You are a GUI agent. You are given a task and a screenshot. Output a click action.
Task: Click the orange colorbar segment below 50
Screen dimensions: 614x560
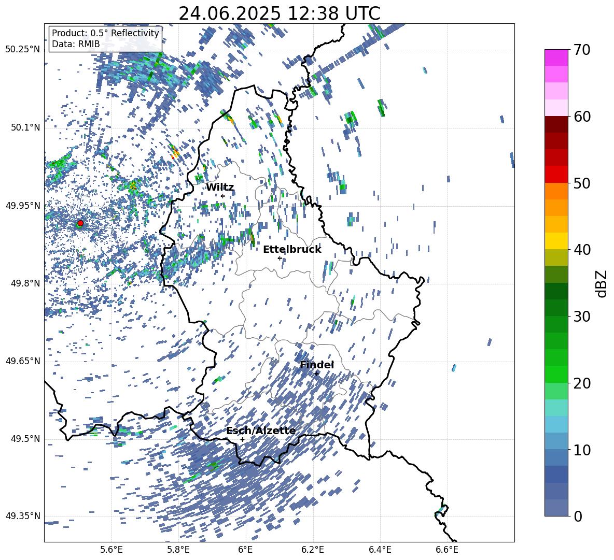(x=556, y=191)
